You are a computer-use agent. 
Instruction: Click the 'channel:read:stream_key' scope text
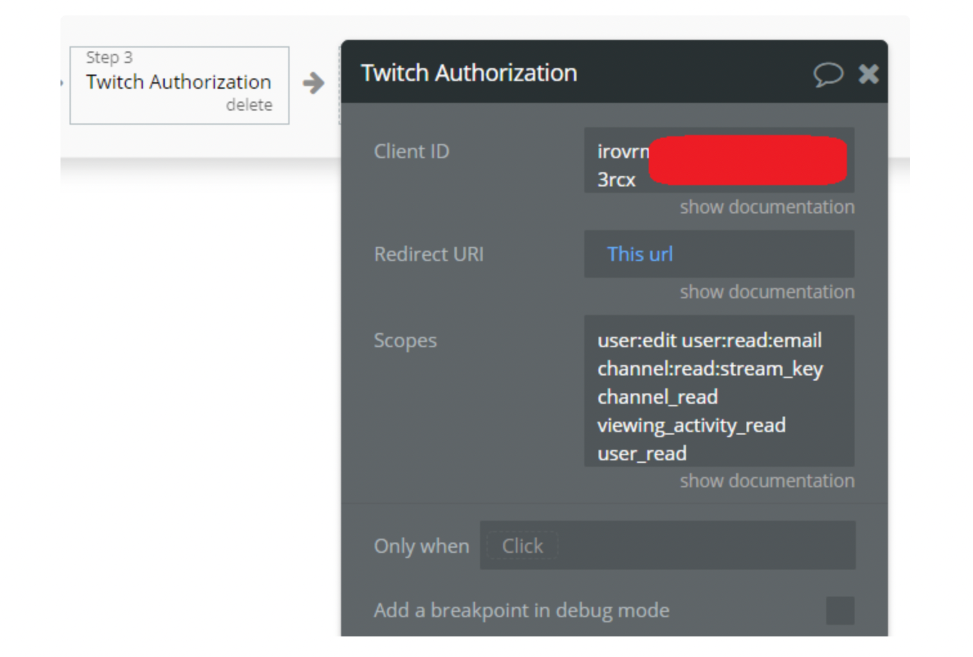[710, 369]
